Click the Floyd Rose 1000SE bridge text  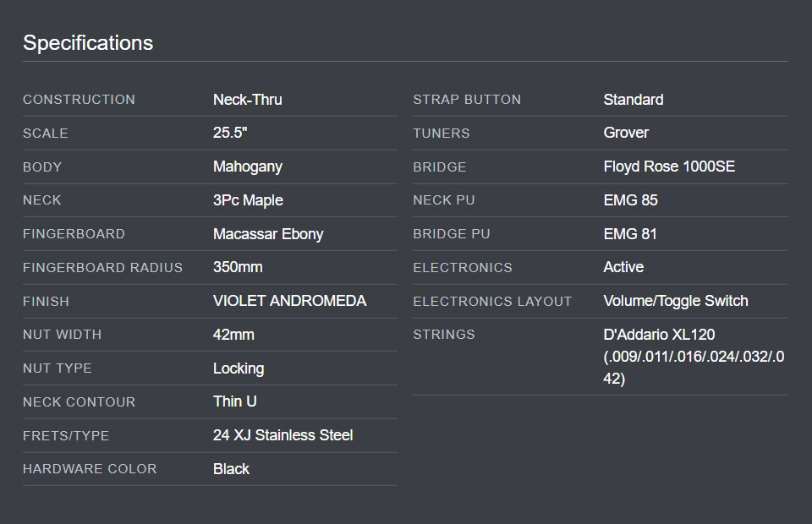pos(669,166)
